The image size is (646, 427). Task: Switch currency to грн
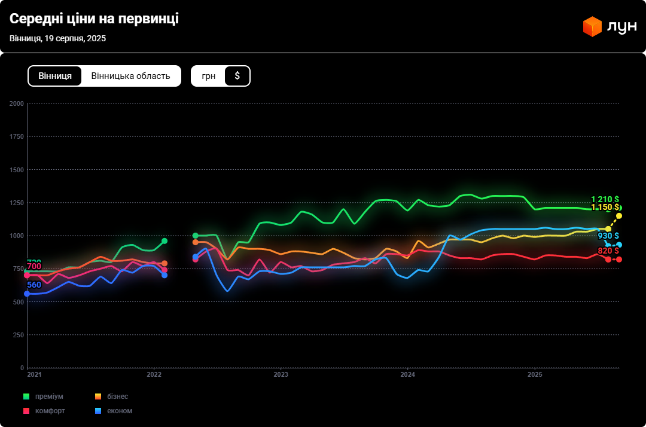pos(208,76)
